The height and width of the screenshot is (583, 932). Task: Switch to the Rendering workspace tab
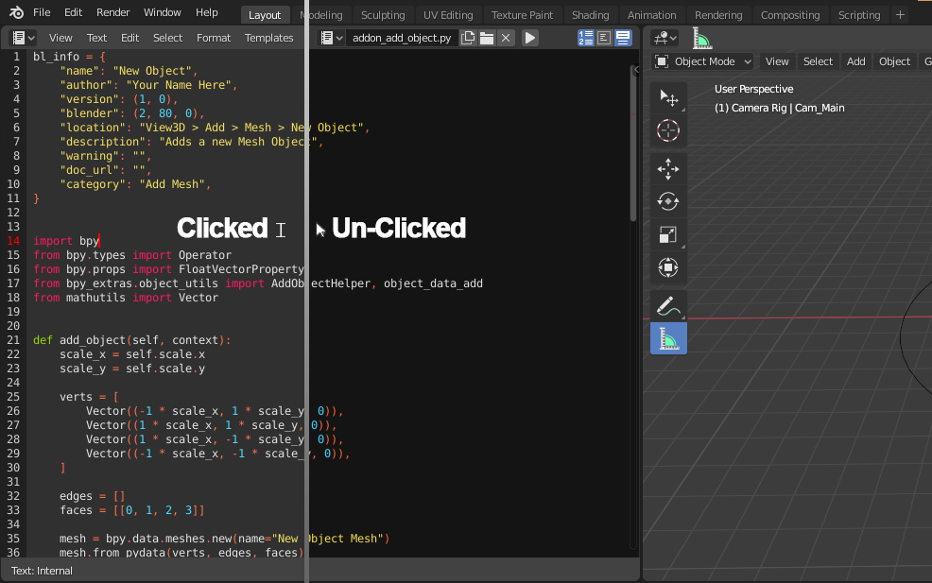[718, 15]
